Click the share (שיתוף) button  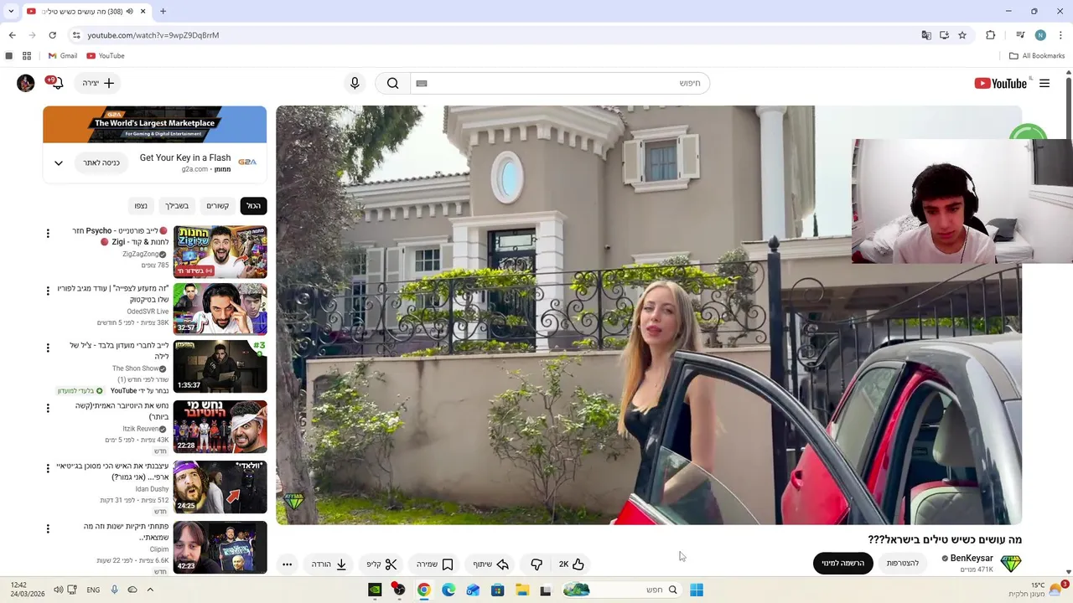[490, 564]
